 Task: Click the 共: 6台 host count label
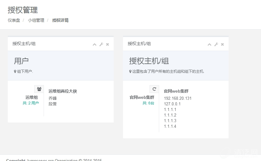tap(148, 103)
